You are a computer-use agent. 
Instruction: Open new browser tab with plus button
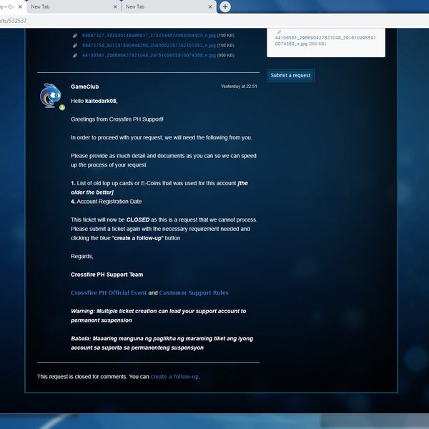tap(225, 6)
